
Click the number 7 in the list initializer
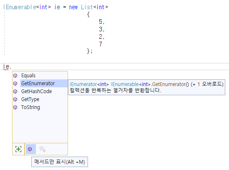click(101, 44)
